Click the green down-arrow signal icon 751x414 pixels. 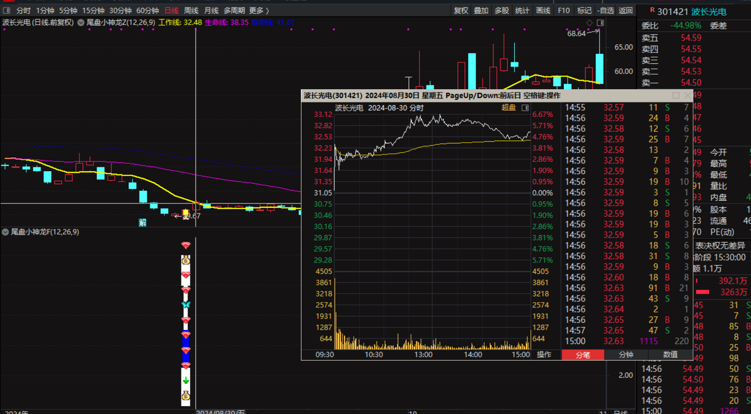pos(186,380)
